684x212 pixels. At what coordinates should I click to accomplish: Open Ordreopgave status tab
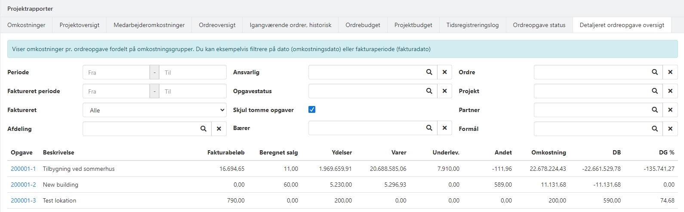(539, 25)
